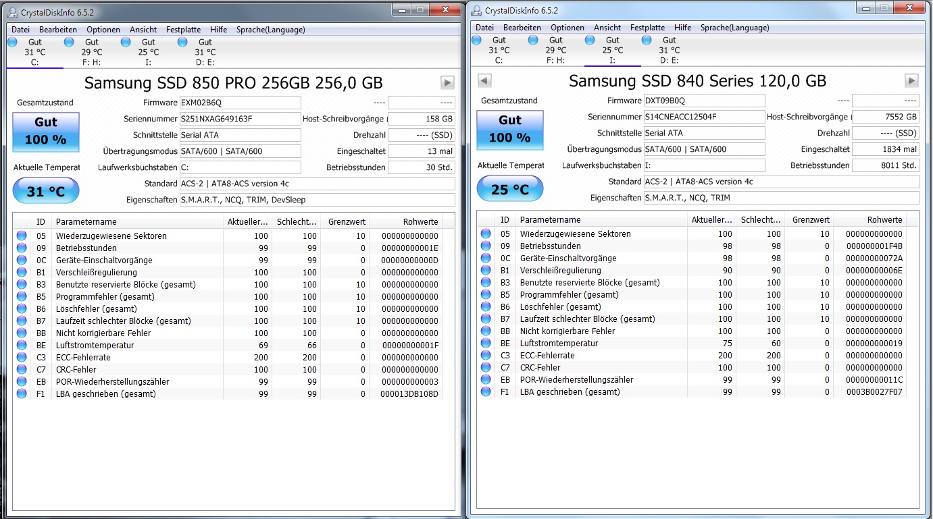Click status orb for ECC-Fehlerrate, right window
The image size is (933, 519).
tap(486, 356)
